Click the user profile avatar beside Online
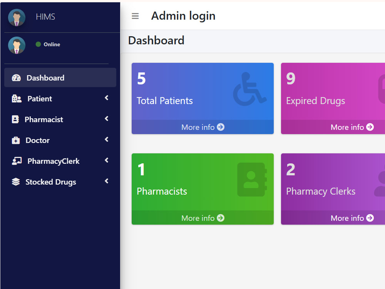Image resolution: width=385 pixels, height=289 pixels. (17, 45)
